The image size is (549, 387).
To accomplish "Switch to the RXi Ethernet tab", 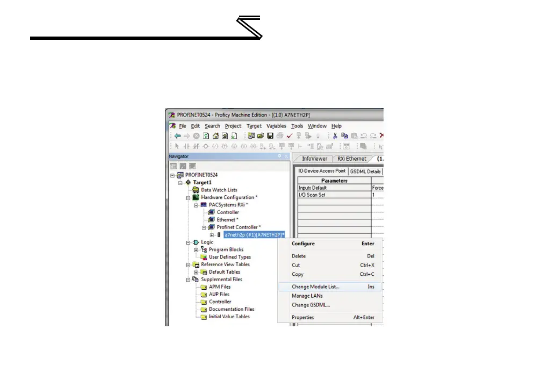I will [351, 159].
